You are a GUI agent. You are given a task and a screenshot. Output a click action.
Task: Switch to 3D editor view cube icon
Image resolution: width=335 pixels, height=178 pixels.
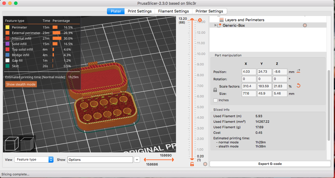tap(12, 144)
